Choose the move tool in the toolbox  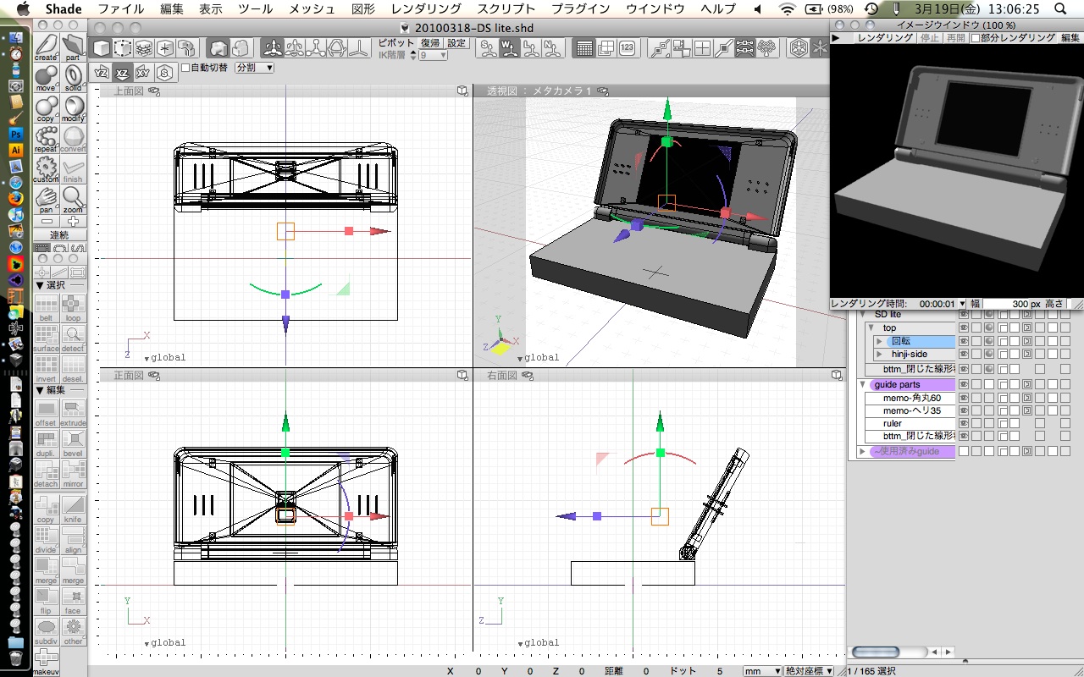[47, 78]
